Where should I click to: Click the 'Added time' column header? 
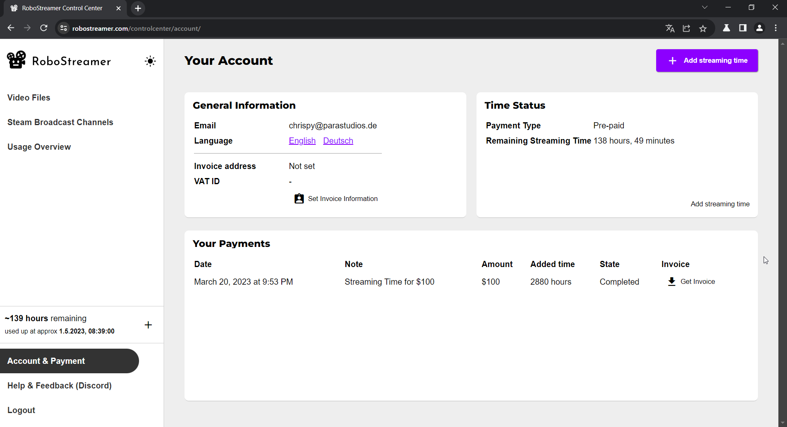click(x=552, y=264)
